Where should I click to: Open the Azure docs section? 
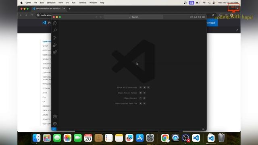click(46, 115)
